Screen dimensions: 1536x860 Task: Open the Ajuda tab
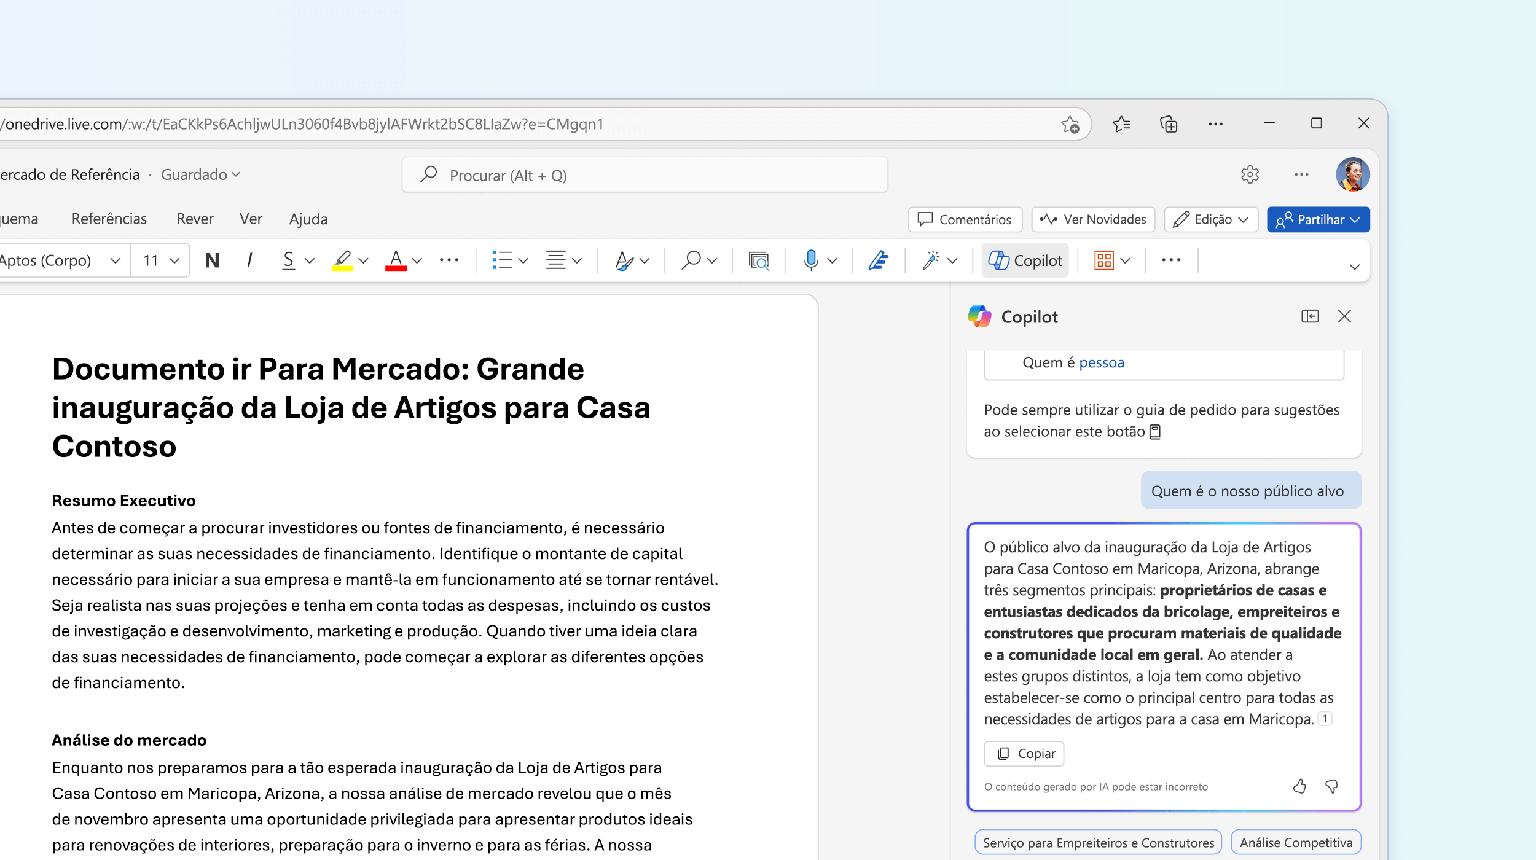(x=308, y=219)
